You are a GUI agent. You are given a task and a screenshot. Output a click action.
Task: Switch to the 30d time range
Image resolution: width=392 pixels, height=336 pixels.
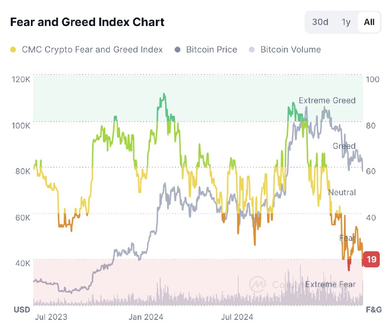point(320,22)
